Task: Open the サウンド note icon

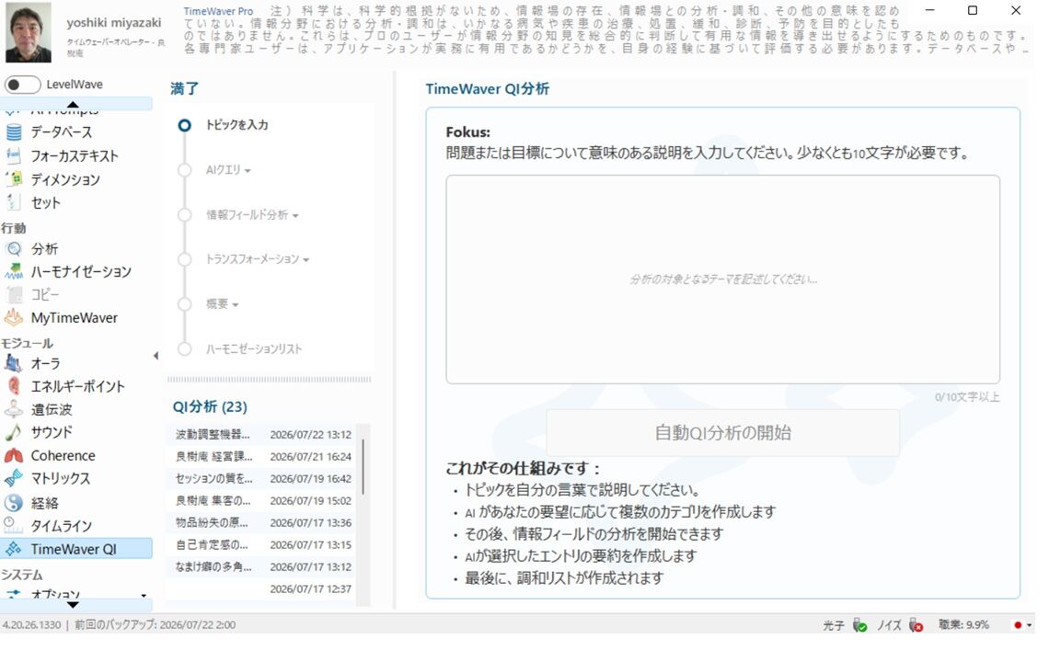Action: click(14, 432)
